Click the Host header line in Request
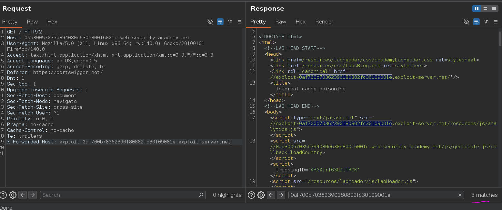The image size is (502, 210). 98,38
